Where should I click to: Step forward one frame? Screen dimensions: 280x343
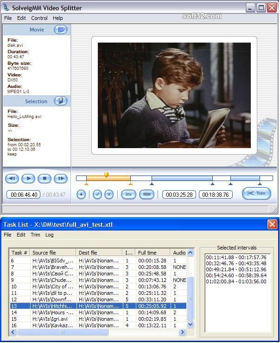61,179
